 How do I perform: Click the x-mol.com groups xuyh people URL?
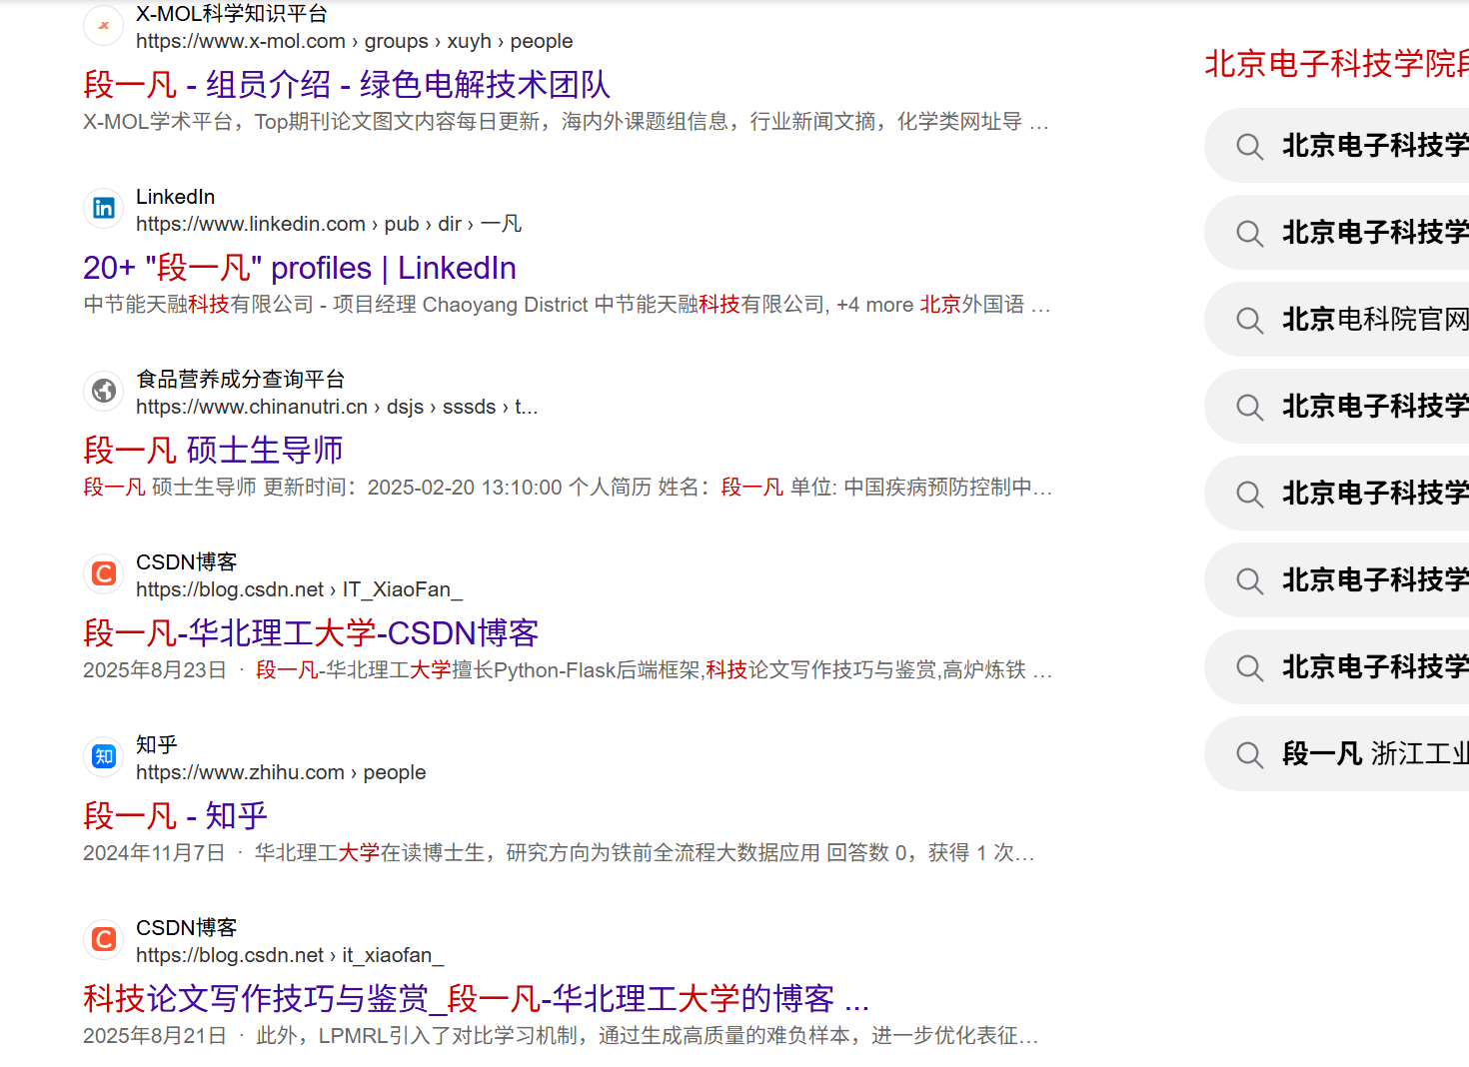(x=354, y=41)
